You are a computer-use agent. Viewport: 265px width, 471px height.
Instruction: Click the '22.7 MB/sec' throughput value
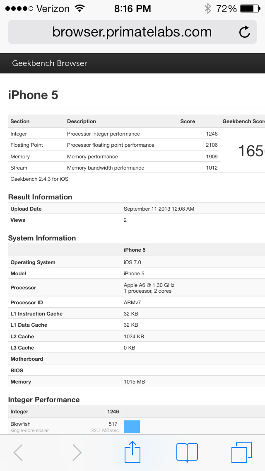[105, 430]
